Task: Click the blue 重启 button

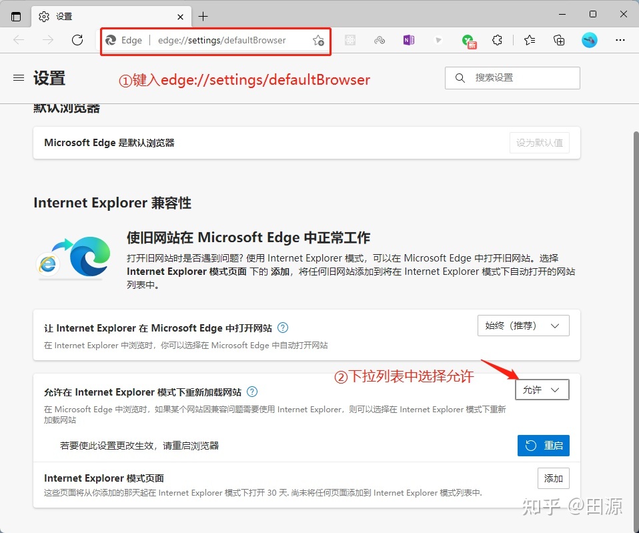Action: pyautogui.click(x=543, y=446)
